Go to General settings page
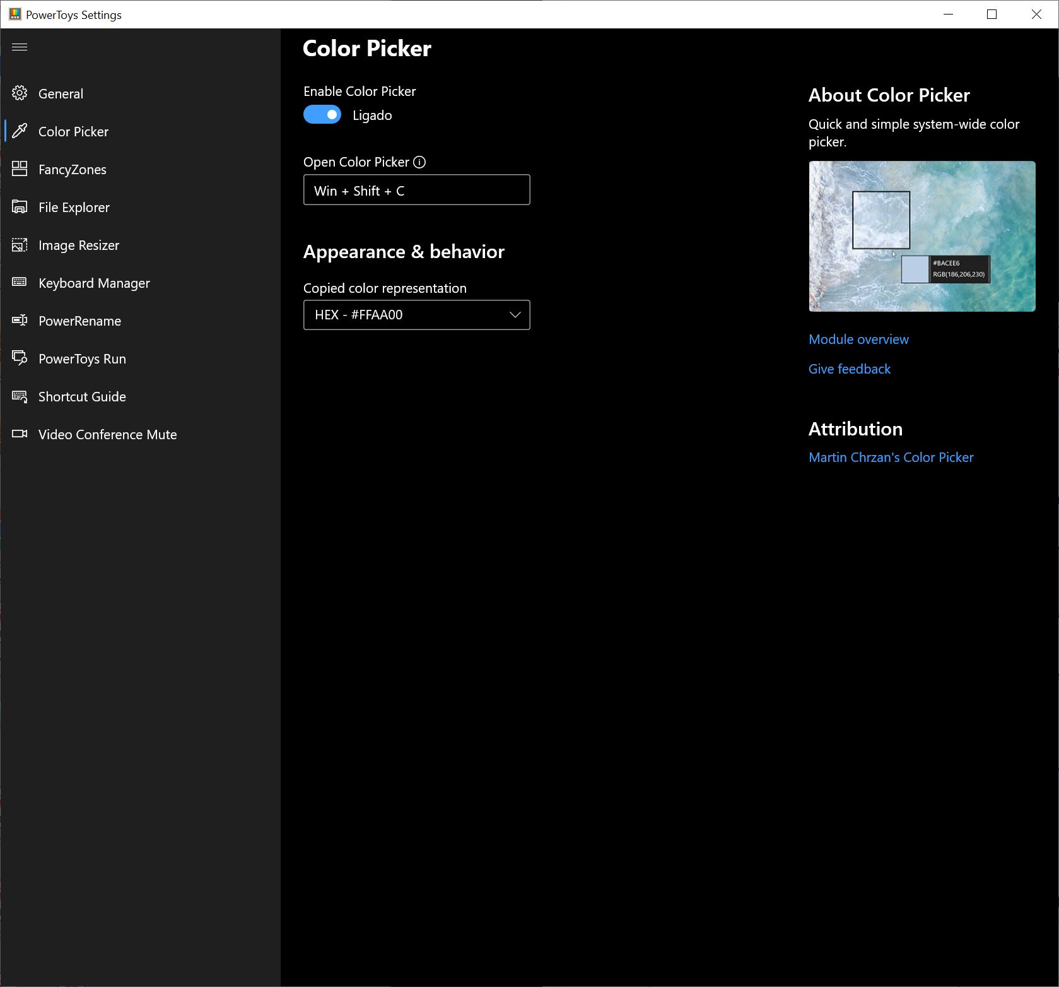 [140, 93]
